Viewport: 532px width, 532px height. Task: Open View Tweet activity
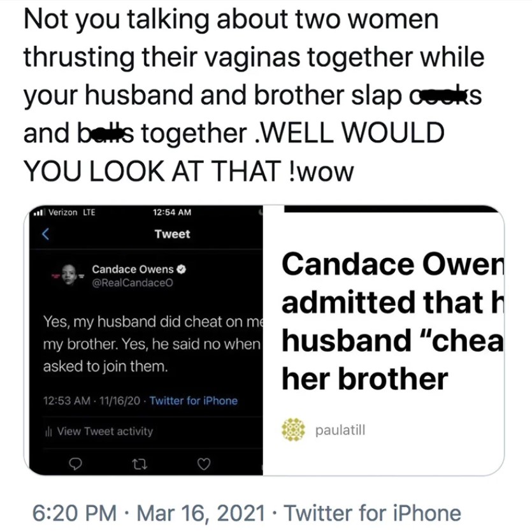pyautogui.click(x=99, y=431)
